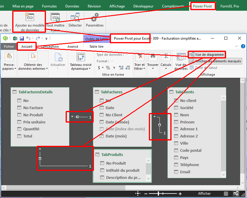Click the Excel icon in Power Pivot toolbar
247x198 pixels.
(x=15, y=38)
